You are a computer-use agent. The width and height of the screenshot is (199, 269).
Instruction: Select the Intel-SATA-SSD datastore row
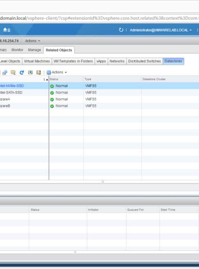(99, 92)
